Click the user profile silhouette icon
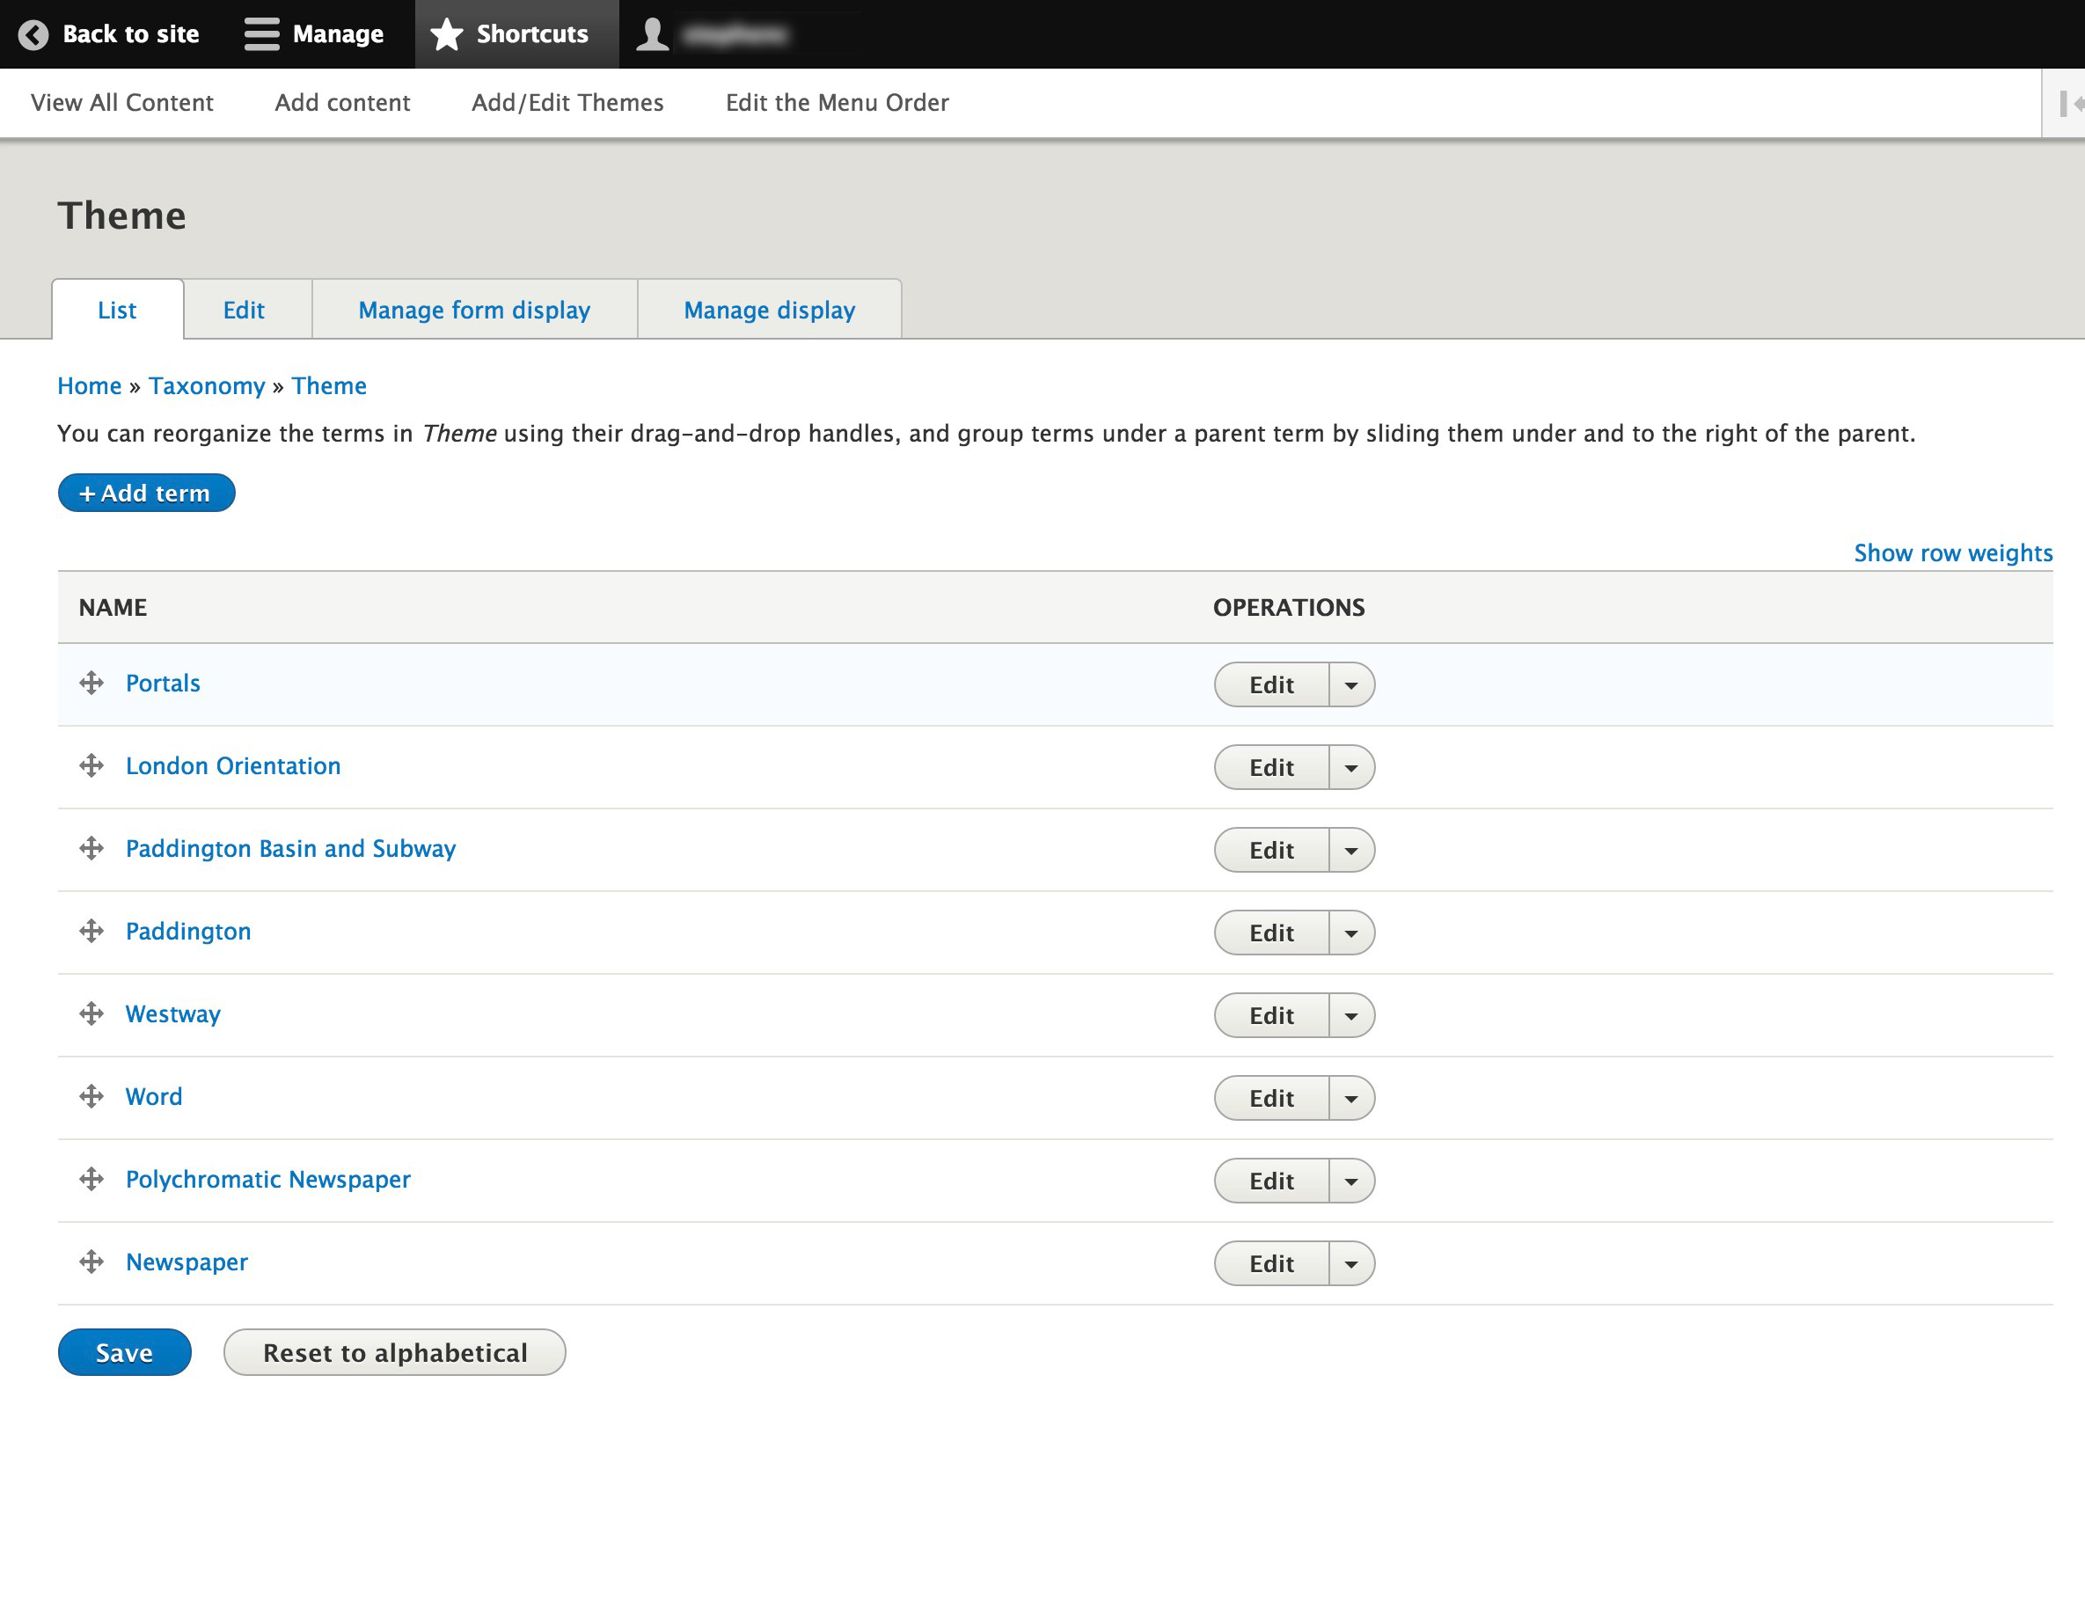The width and height of the screenshot is (2085, 1624). 652,34
